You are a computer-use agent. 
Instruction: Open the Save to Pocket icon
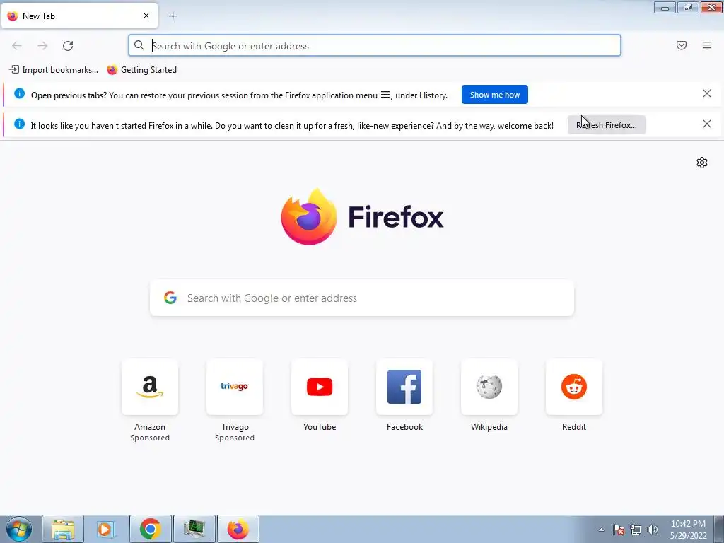682,45
